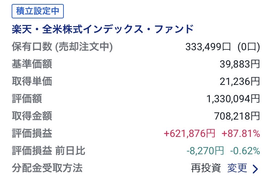The height and width of the screenshot is (177, 272).
Task: Click the green -8,270円 daily change
Action: (x=205, y=151)
